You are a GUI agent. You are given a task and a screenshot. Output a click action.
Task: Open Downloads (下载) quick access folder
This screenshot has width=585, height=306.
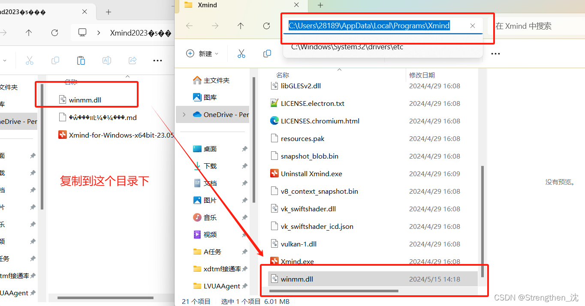[x=205, y=166]
